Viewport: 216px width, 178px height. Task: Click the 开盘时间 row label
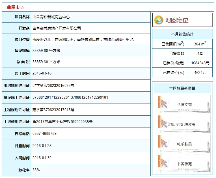tap(22, 146)
